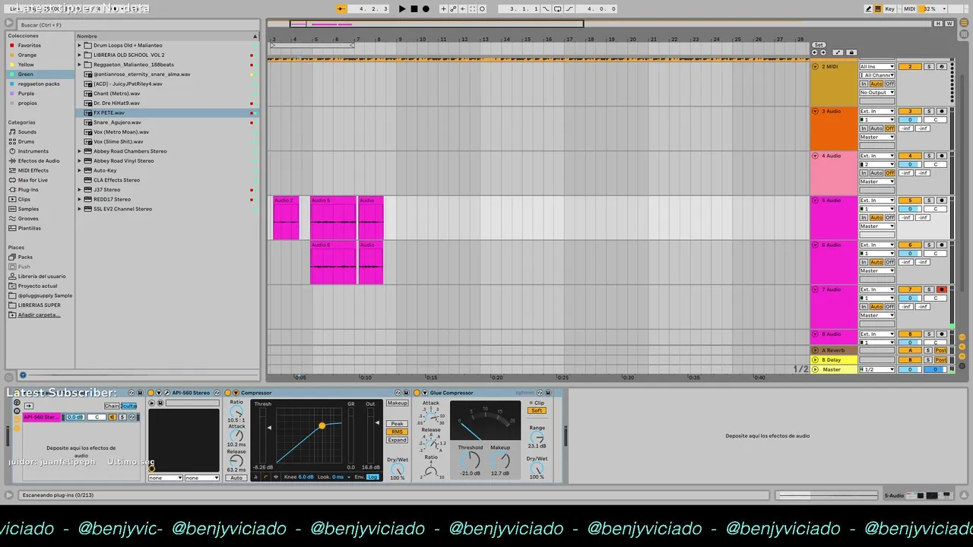Open Instruments category
This screenshot has width=973, height=547.
point(33,151)
